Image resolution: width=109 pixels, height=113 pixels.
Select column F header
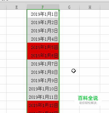click(43, 7)
